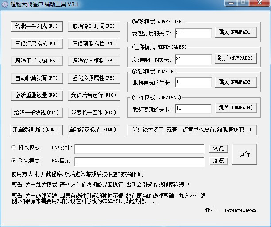The image size is (271, 227).
Task: Click the 生存模式 SURVIVAL group label
Action: [x=156, y=97]
